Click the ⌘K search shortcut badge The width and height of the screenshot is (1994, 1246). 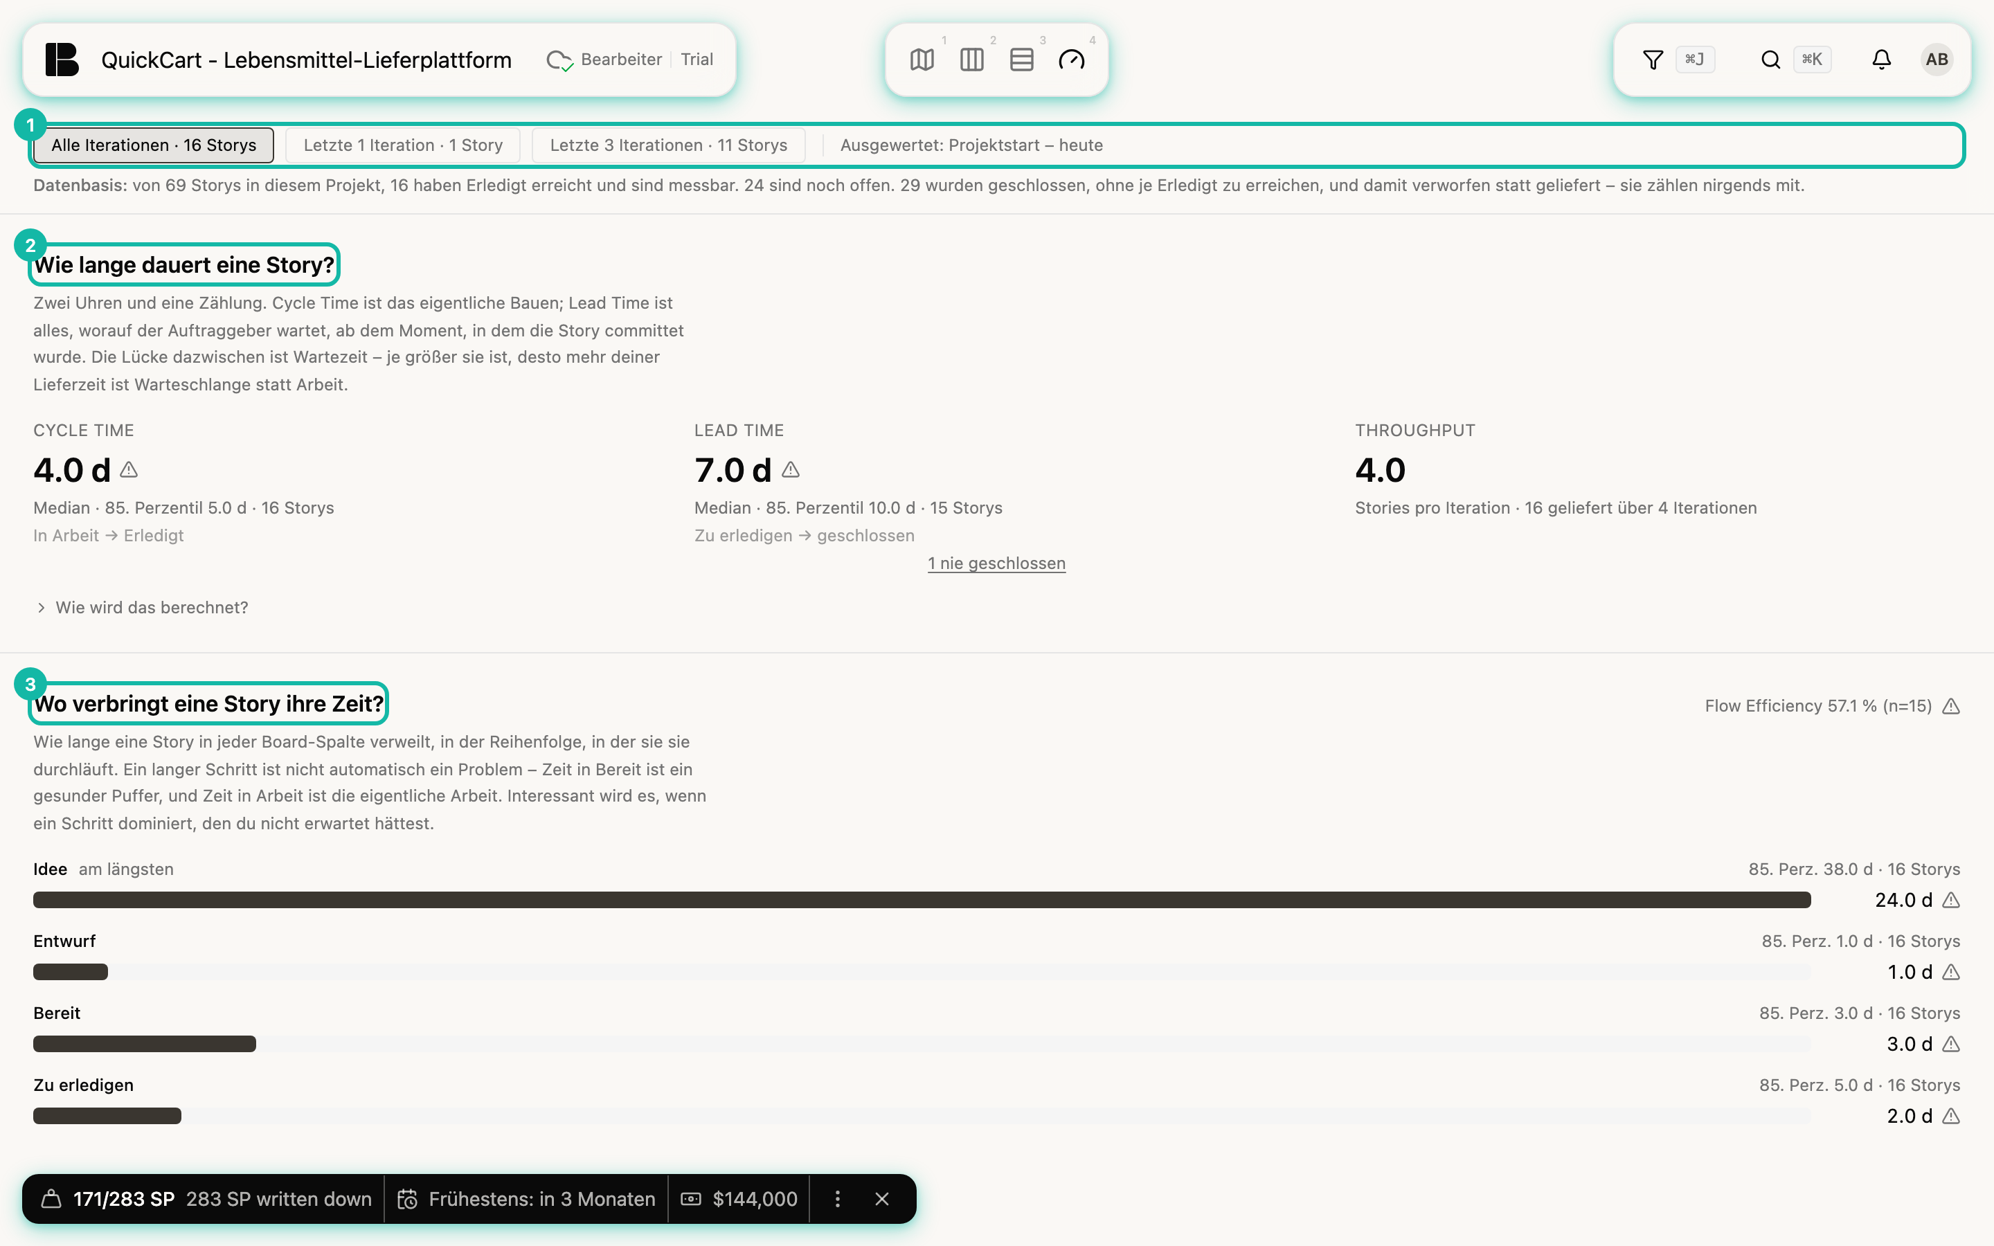coord(1812,60)
